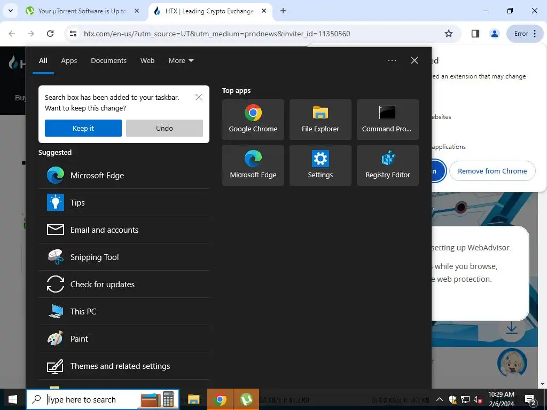Open the Chrome Error menu button

[x=525, y=34]
